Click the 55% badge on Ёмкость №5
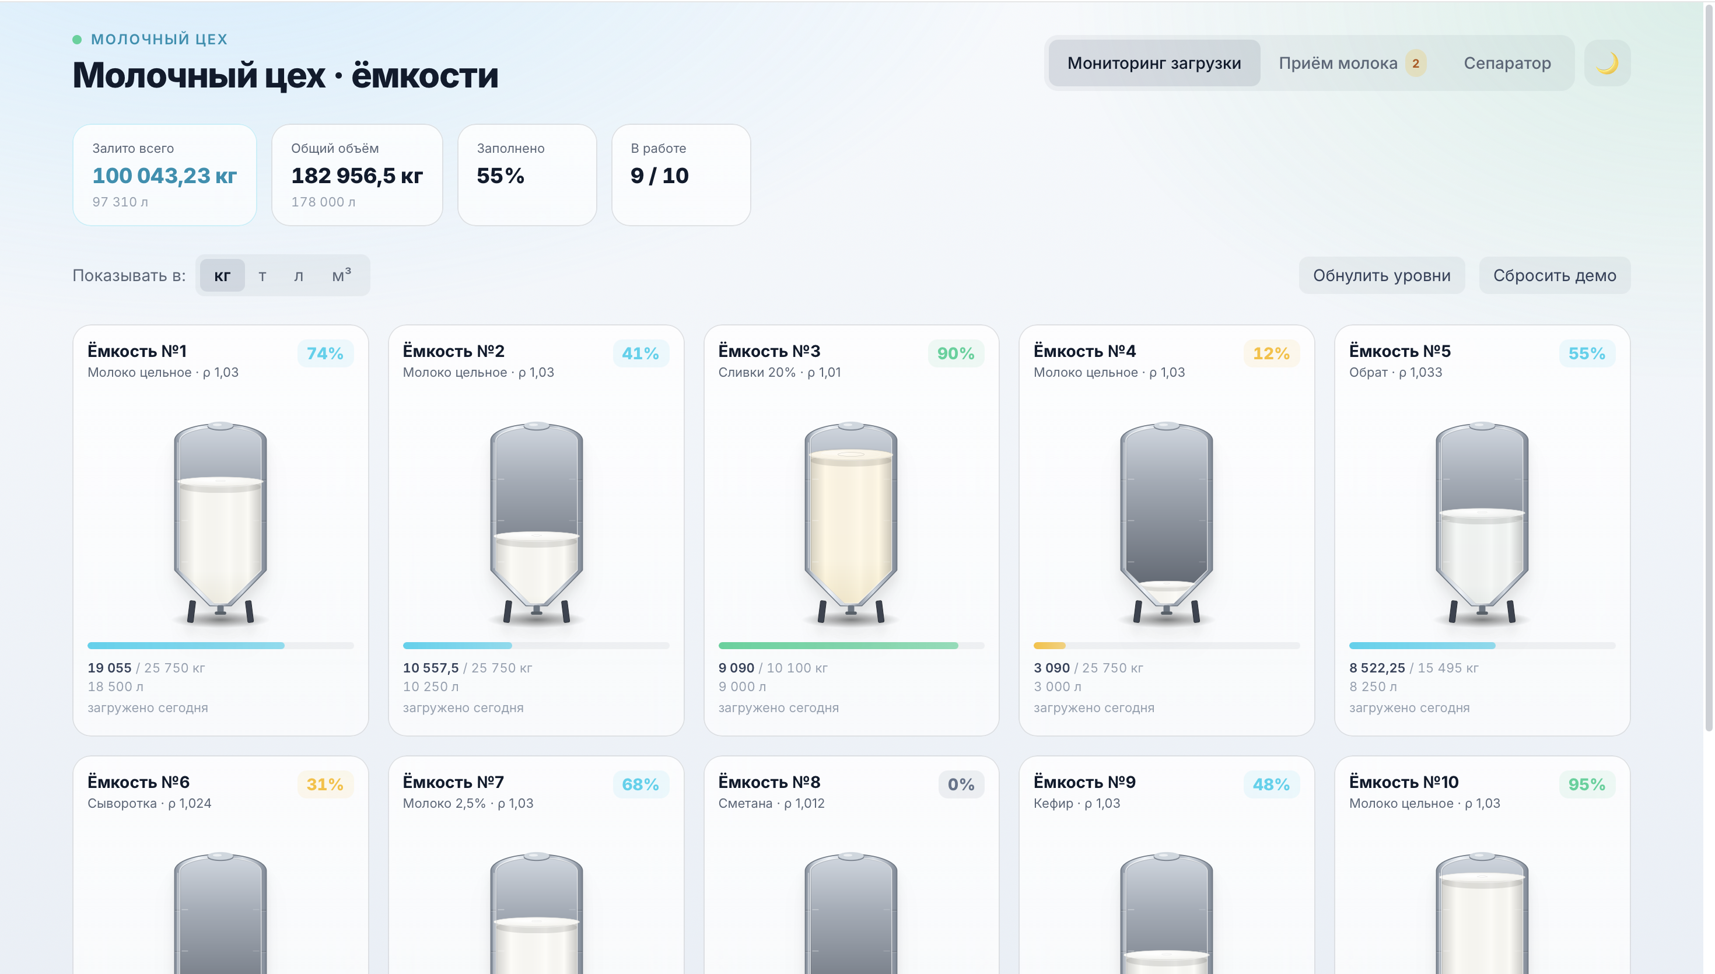The height and width of the screenshot is (974, 1715). 1587,353
